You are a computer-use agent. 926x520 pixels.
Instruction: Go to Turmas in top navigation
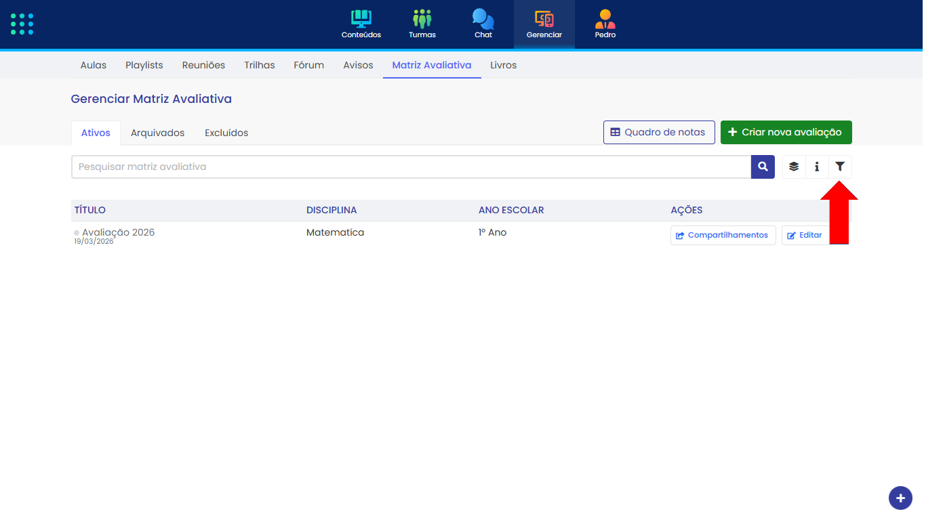[422, 24]
